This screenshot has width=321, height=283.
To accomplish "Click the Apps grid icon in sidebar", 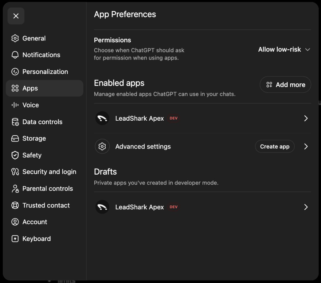I will 15,88.
